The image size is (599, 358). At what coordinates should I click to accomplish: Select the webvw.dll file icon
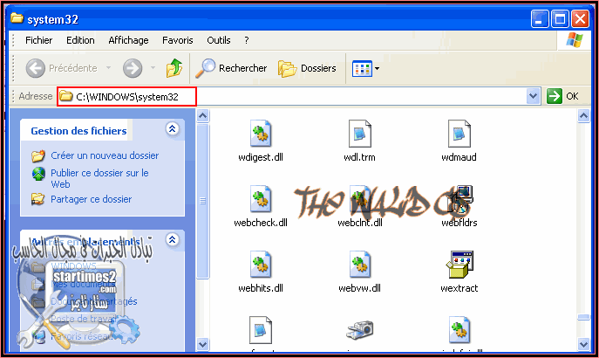(x=359, y=265)
